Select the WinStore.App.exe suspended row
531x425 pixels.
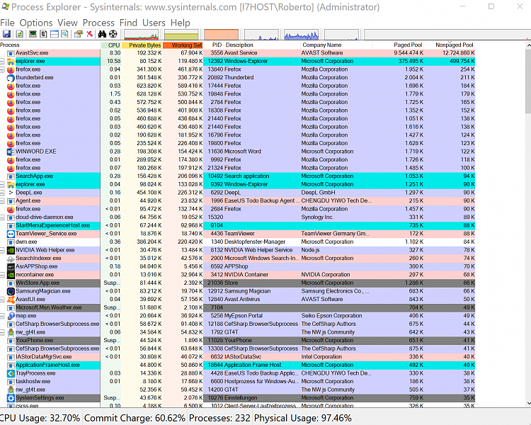click(x=237, y=283)
